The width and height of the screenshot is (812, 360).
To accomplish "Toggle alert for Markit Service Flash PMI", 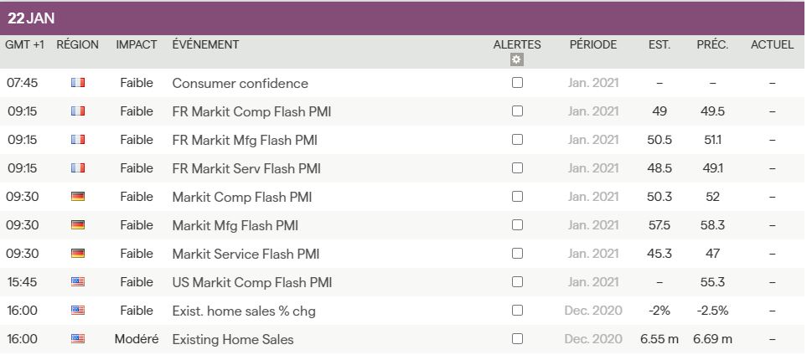I will point(517,254).
